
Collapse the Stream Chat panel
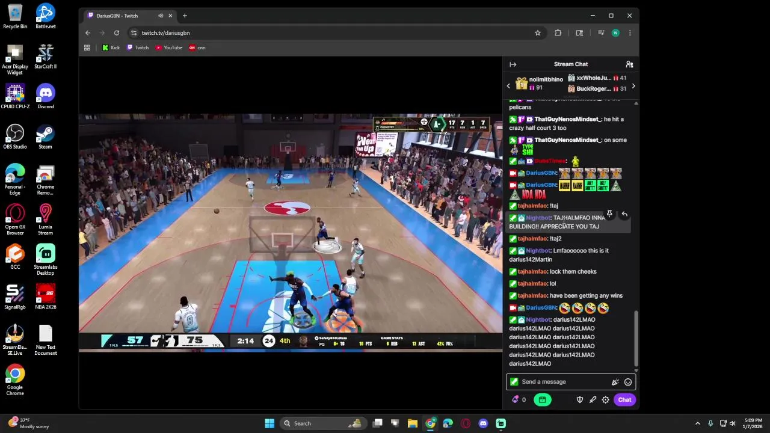(513, 64)
